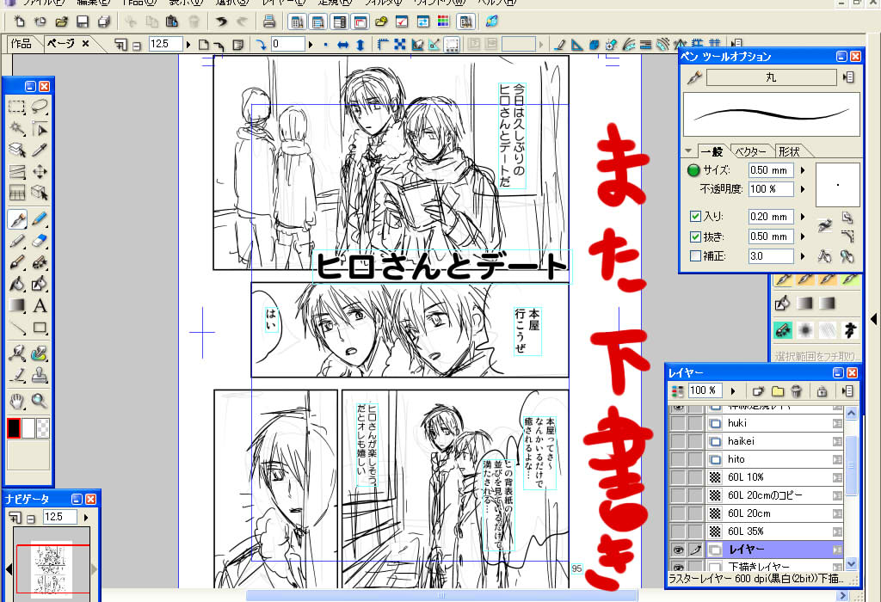
Task: Click the layer list scroll down arrow
Action: (x=851, y=564)
